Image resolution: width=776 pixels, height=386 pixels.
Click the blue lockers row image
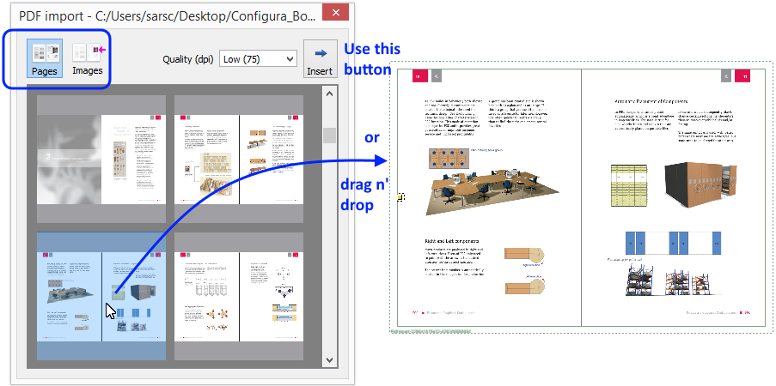[674, 243]
